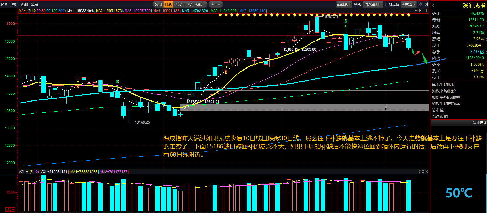
Task: Open the F10 company info menu
Action: coord(4,4)
